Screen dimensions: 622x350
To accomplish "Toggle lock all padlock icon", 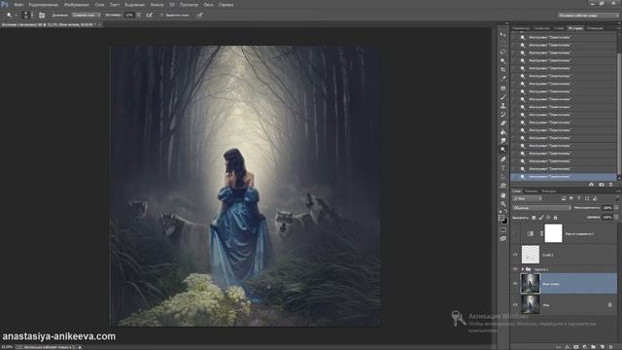I will 555,218.
